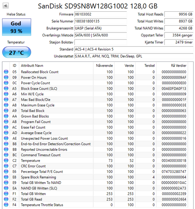The width and height of the screenshot is (195, 209).
Task: Click the Total Host Writes value 8937 GB
Action: (x=179, y=21)
